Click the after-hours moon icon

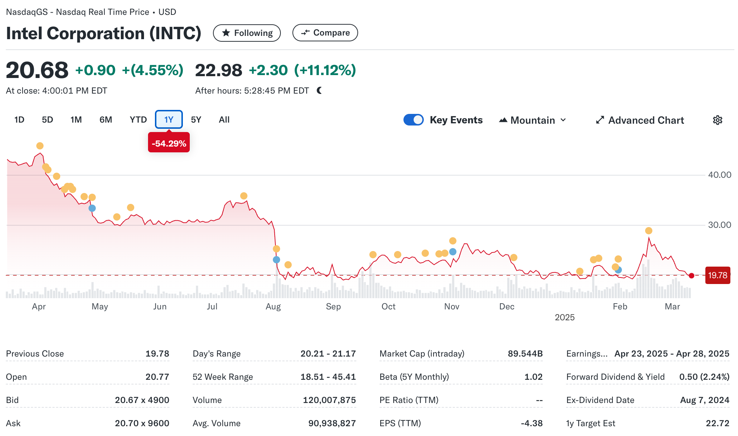(319, 90)
